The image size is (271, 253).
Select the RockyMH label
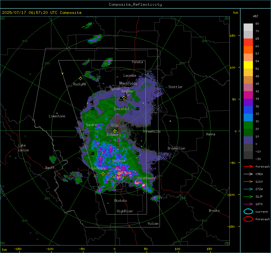point(79,84)
